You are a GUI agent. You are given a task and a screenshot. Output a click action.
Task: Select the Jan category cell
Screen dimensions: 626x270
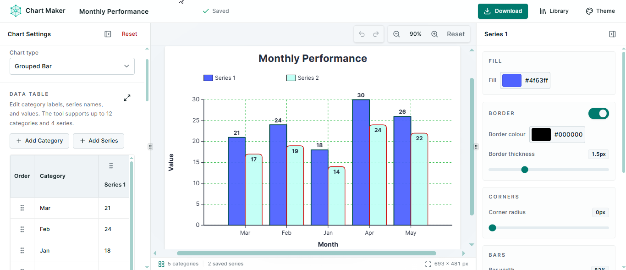click(x=66, y=251)
